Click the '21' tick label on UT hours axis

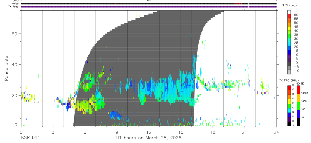(244, 132)
